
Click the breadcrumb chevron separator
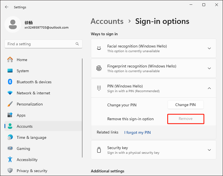(129, 21)
